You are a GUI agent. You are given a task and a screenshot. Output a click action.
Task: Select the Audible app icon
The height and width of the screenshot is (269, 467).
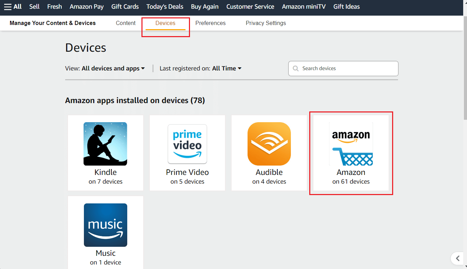tap(269, 144)
